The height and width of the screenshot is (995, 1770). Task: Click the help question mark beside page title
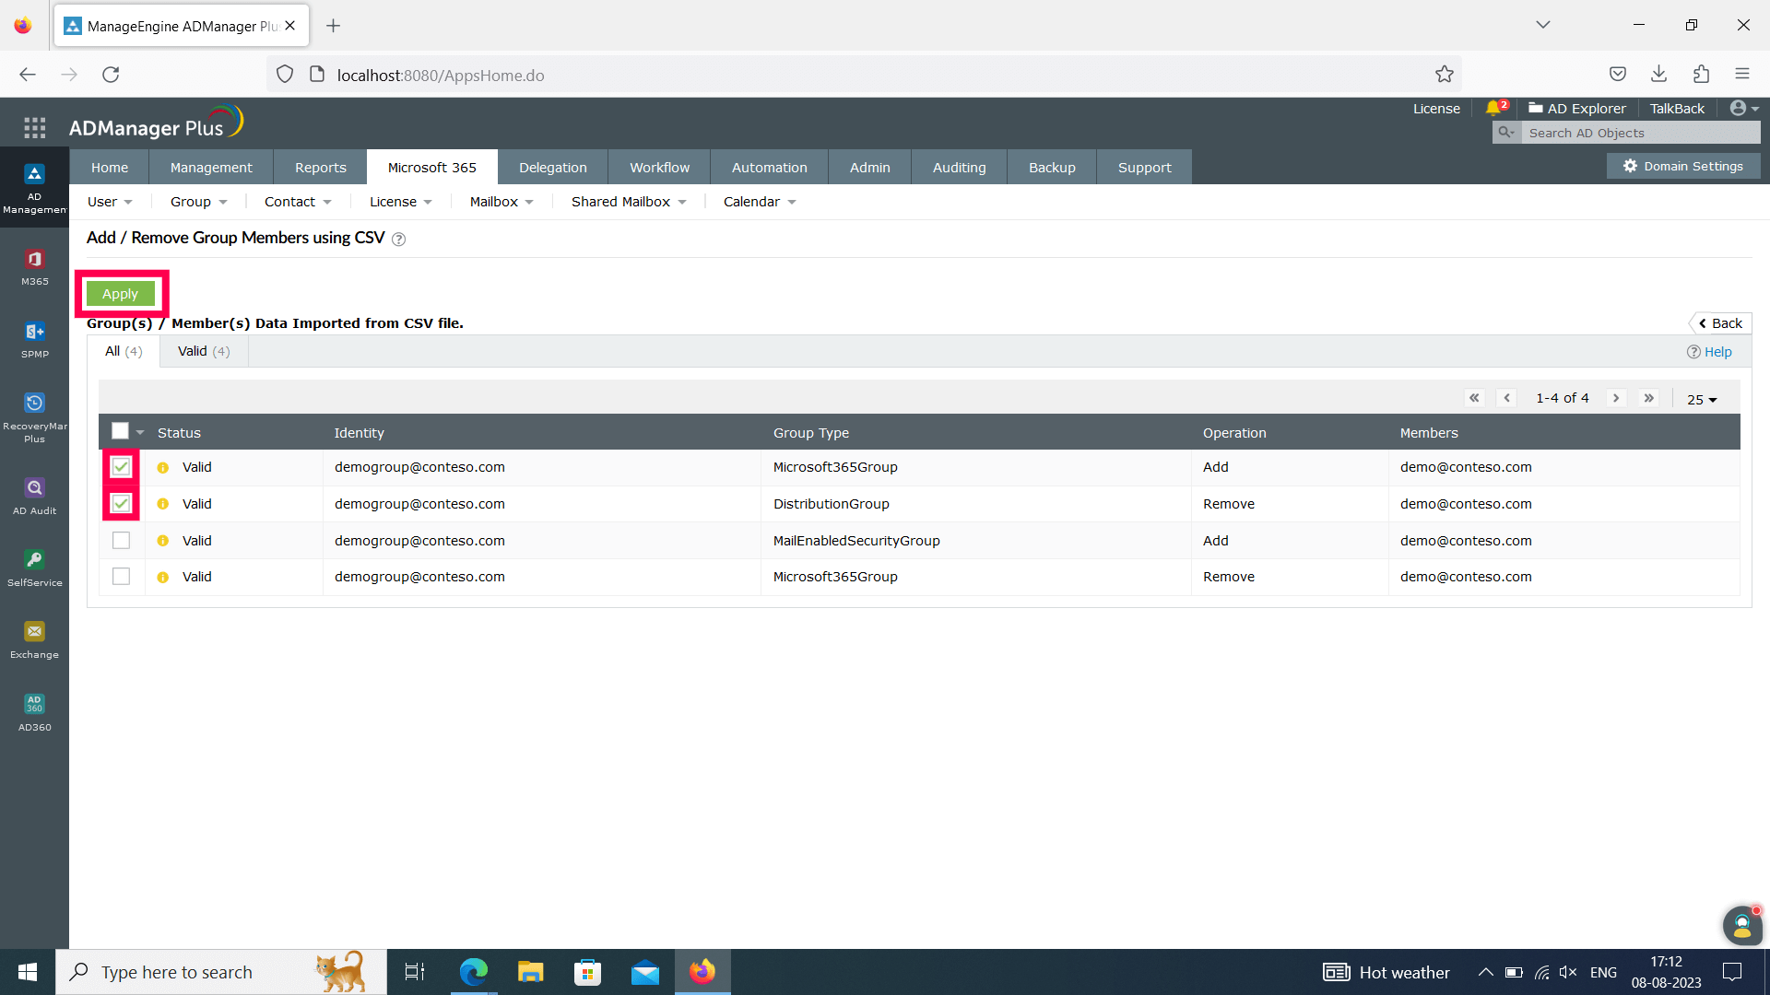click(398, 240)
